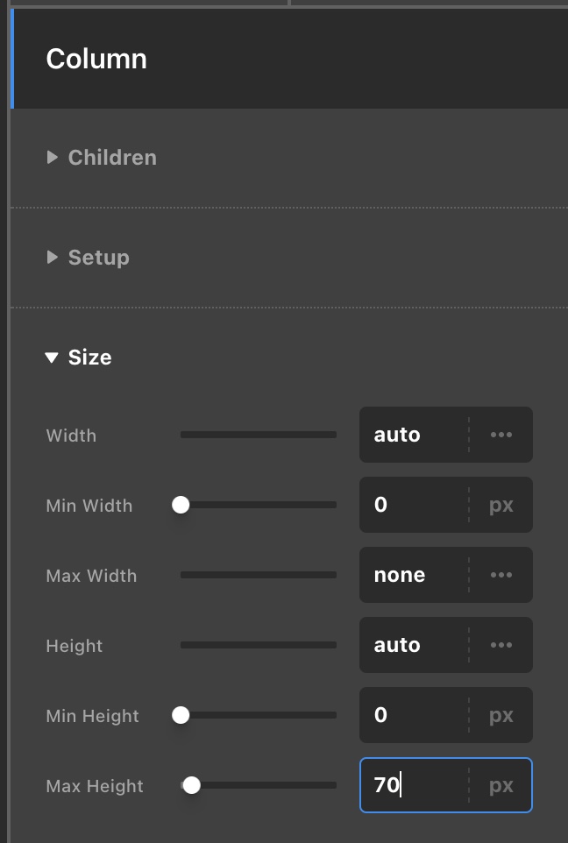The image size is (568, 843).
Task: Click the Min Height value field
Action: [x=414, y=716]
